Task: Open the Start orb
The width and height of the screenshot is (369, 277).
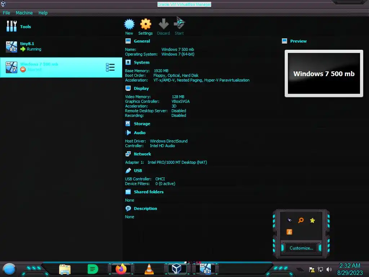Action: (x=9, y=270)
